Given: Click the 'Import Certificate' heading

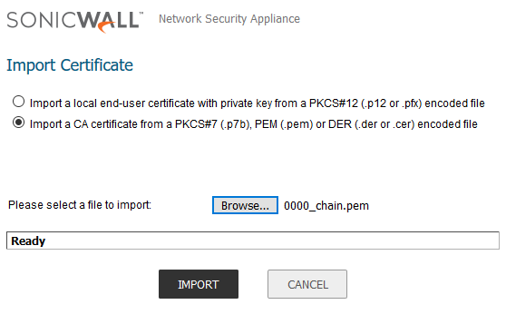Looking at the screenshot, I should point(70,65).
